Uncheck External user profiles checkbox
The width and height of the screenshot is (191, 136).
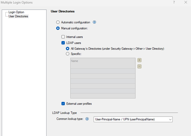coord(63,104)
